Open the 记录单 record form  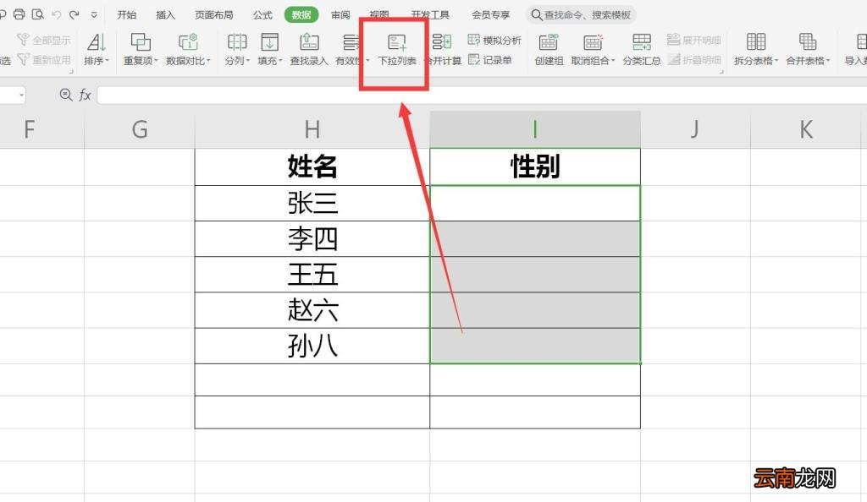click(490, 59)
